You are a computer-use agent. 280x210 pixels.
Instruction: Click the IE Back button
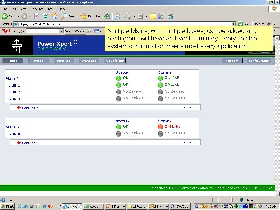coord(9,16)
